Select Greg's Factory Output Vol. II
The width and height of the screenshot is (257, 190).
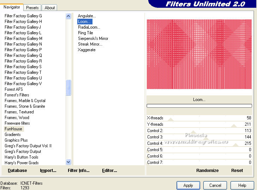point(28,146)
